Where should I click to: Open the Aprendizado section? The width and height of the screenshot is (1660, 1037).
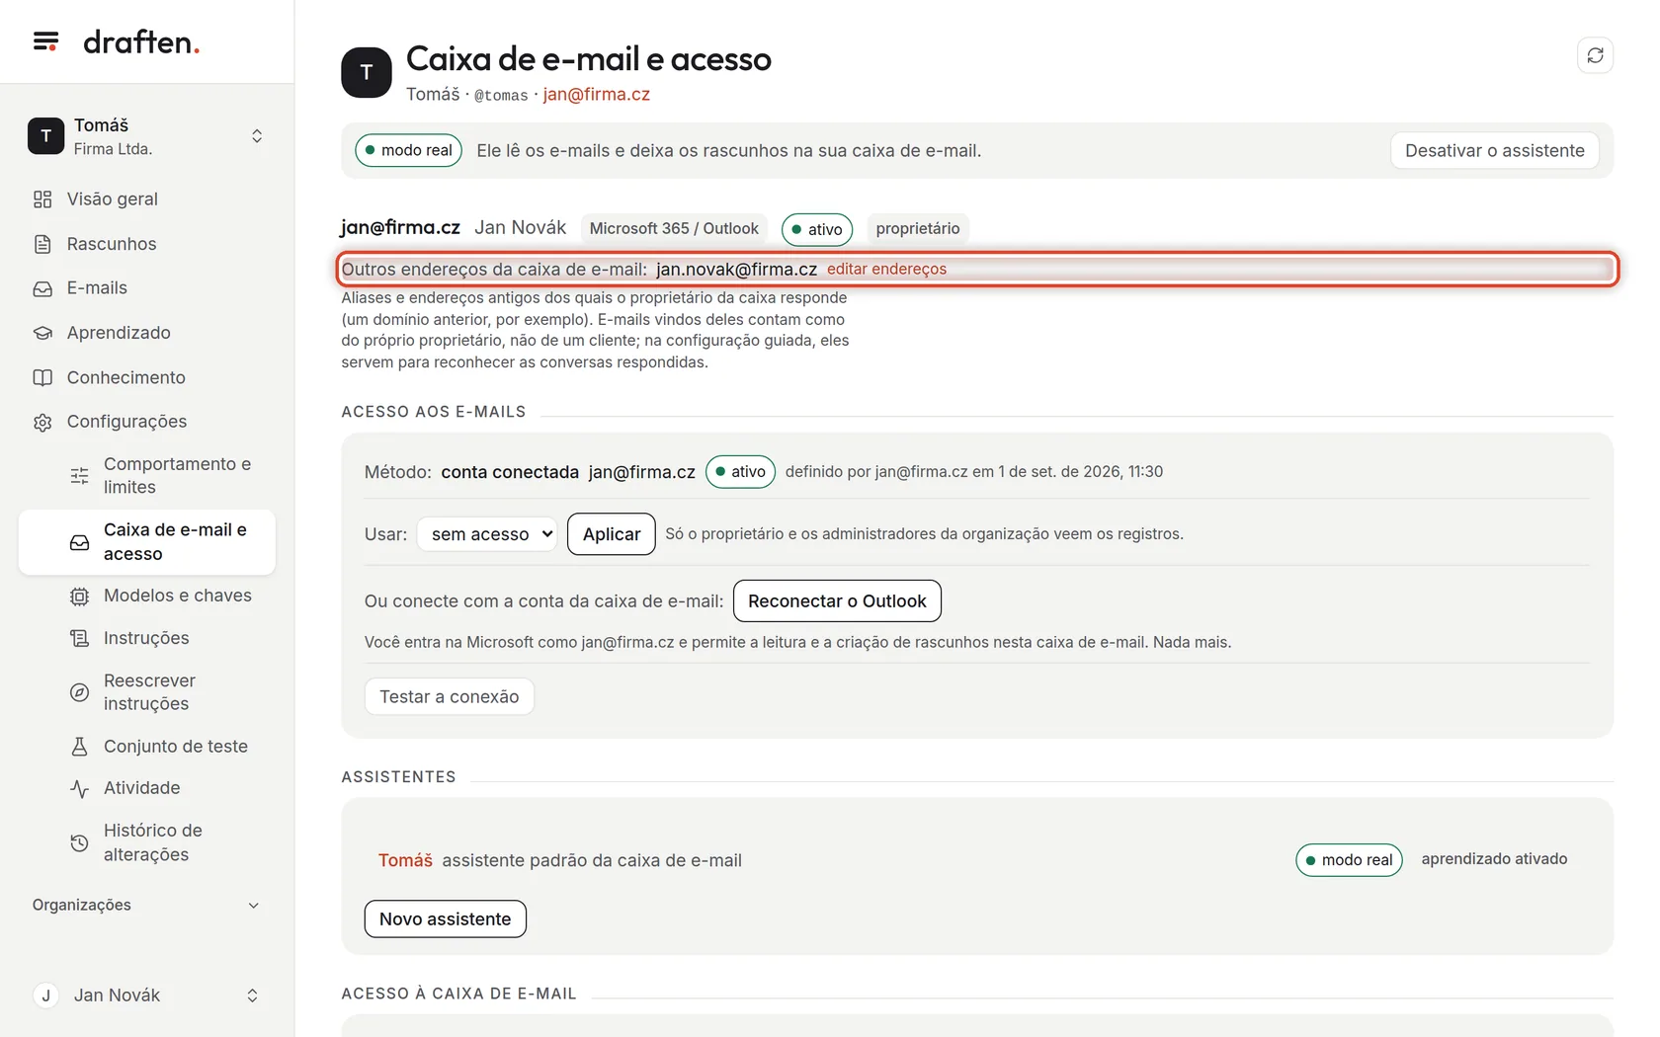click(119, 333)
